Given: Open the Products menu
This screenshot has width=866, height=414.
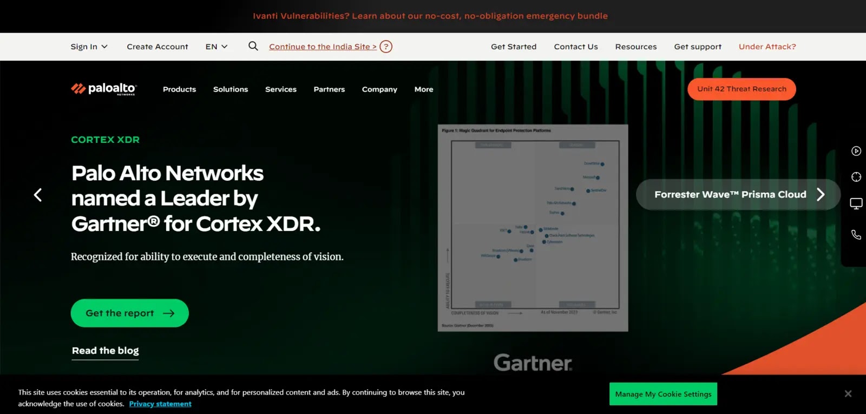Looking at the screenshot, I should pyautogui.click(x=179, y=89).
